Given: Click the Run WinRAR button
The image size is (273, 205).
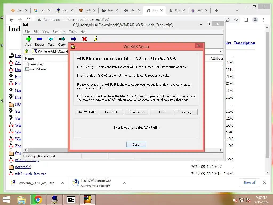Looking at the screenshot, I should (x=87, y=112).
